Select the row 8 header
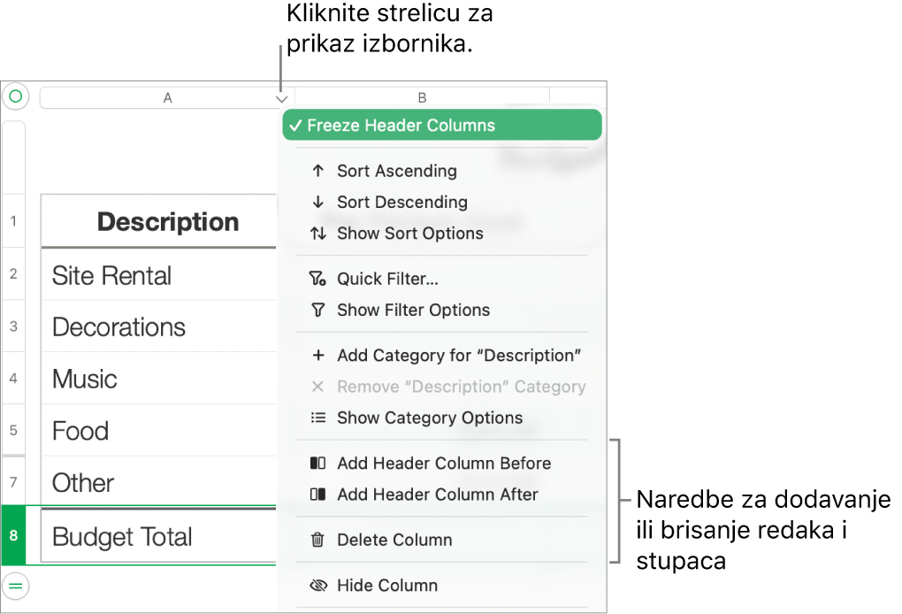 click(13, 536)
